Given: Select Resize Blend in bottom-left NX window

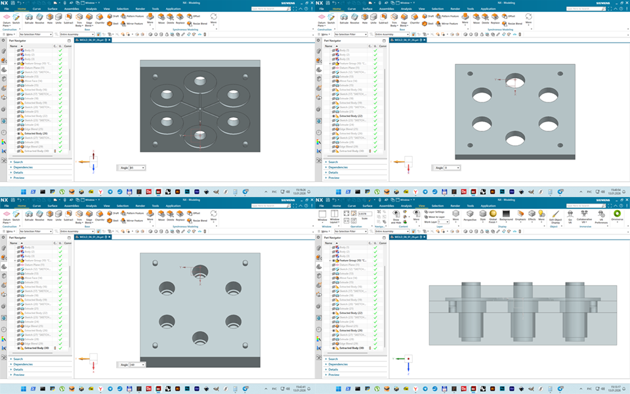Looking at the screenshot, I should pos(197,221).
